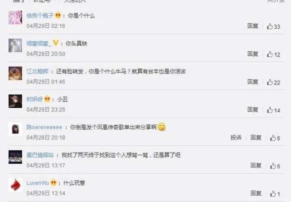Image resolution: width=291 pixels, height=202 pixels.
Task: Like the comment by 细菌细菌_
Action: coord(274,54)
